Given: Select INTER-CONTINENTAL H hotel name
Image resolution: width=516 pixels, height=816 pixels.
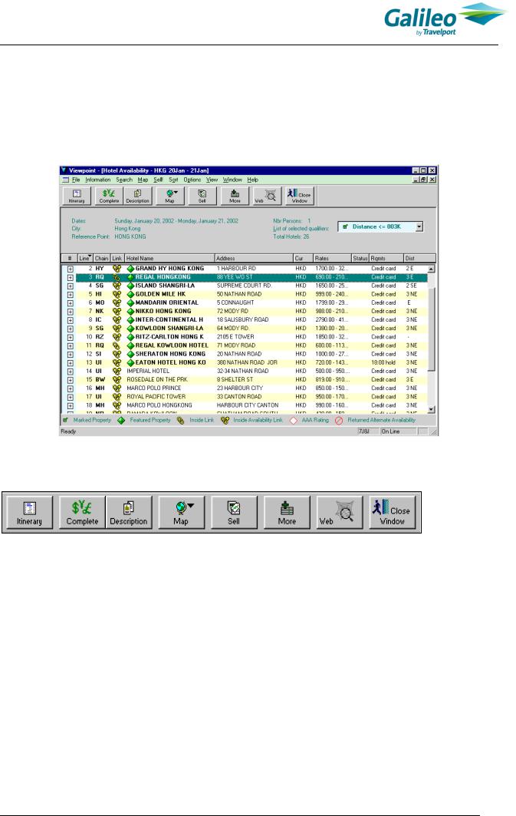Looking at the screenshot, I should point(169,320).
